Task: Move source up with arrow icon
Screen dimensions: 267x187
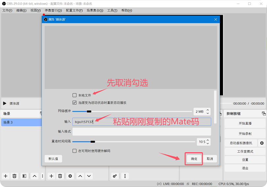Action: pyautogui.click(x=80, y=176)
